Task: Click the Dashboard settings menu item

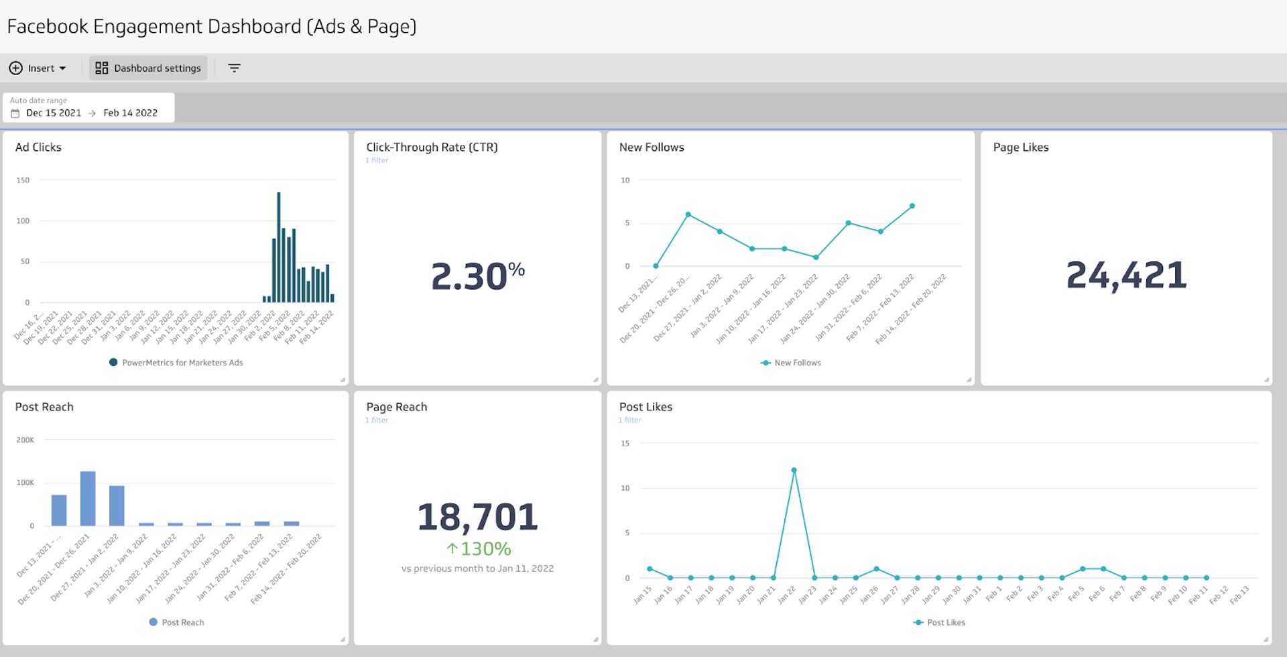Action: (156, 68)
